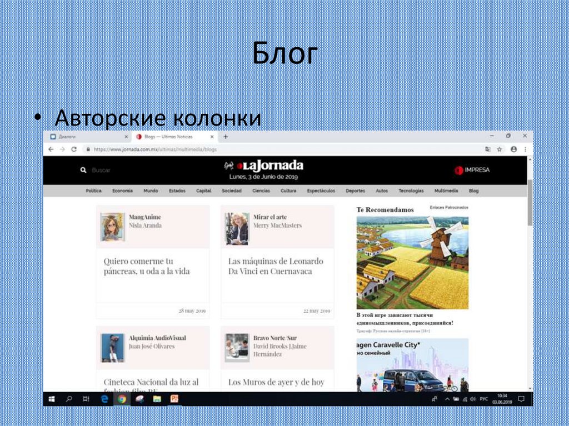
Task: Click the page vertical scrollbar thumb
Action: tap(530, 203)
